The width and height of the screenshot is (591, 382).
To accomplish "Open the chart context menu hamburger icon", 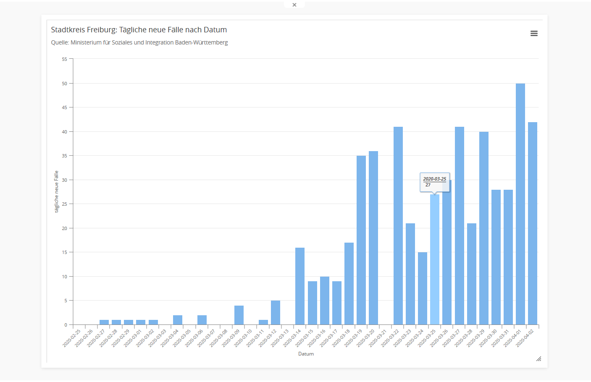I will 534,34.
